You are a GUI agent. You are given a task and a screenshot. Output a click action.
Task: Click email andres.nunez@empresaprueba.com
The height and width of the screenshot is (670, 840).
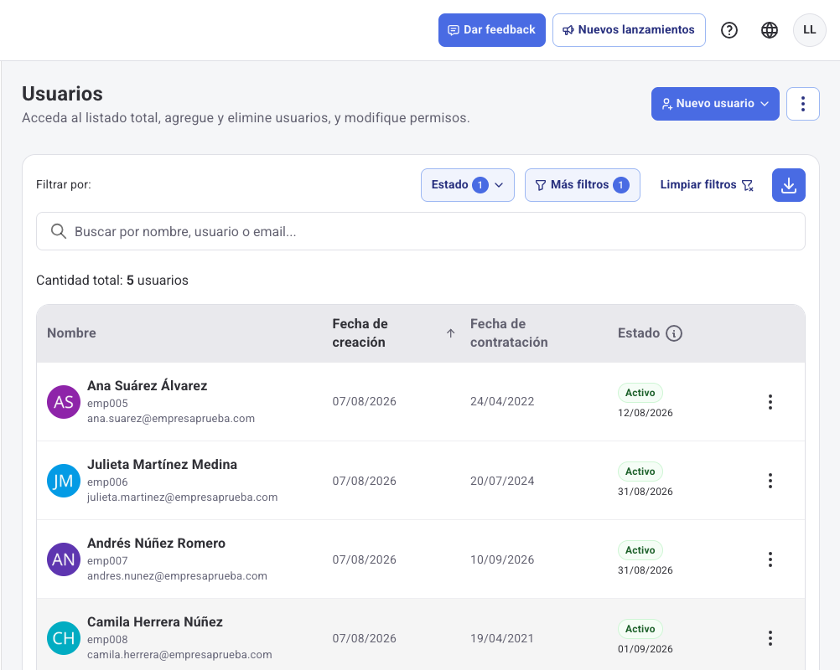178,576
